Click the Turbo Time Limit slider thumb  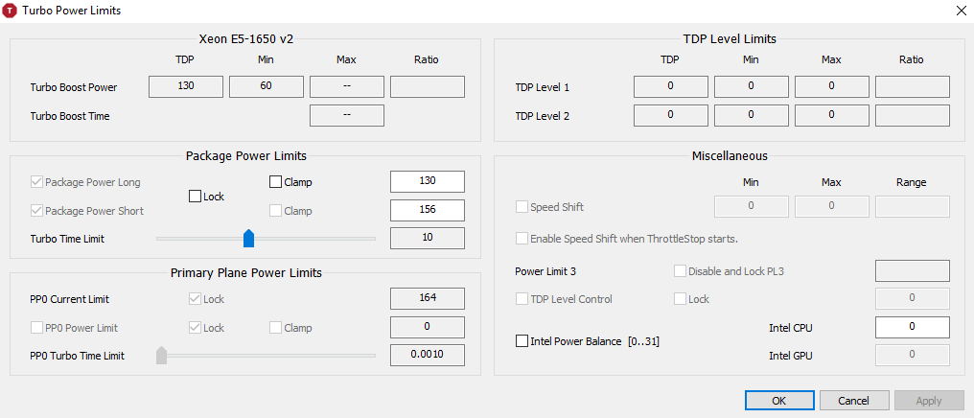pyautogui.click(x=249, y=238)
